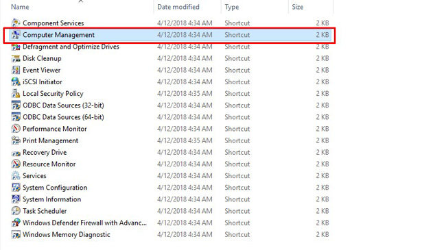
Task: Select the Recovery Drive file name
Action: tap(45, 152)
